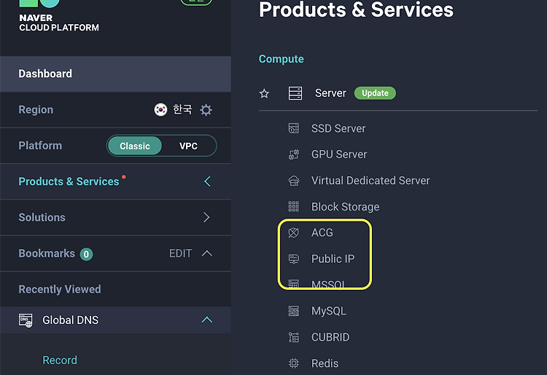Click the ACG shield icon
Viewport: 547px width, 375px height.
[293, 232]
